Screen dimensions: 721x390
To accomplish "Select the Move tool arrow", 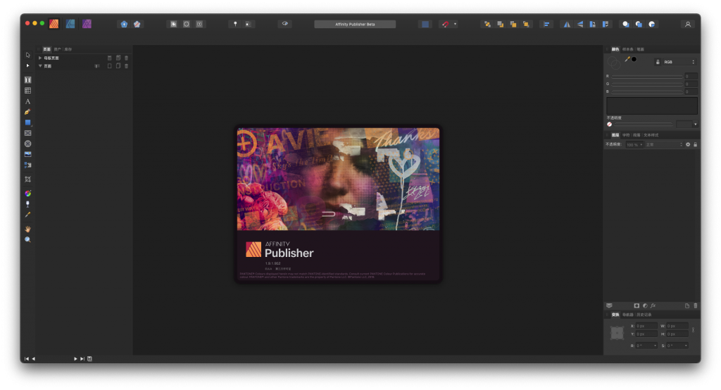I will tap(27, 55).
